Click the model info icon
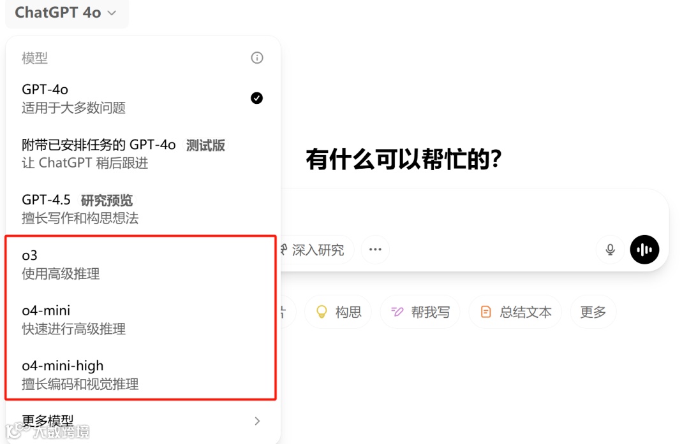 [x=257, y=57]
